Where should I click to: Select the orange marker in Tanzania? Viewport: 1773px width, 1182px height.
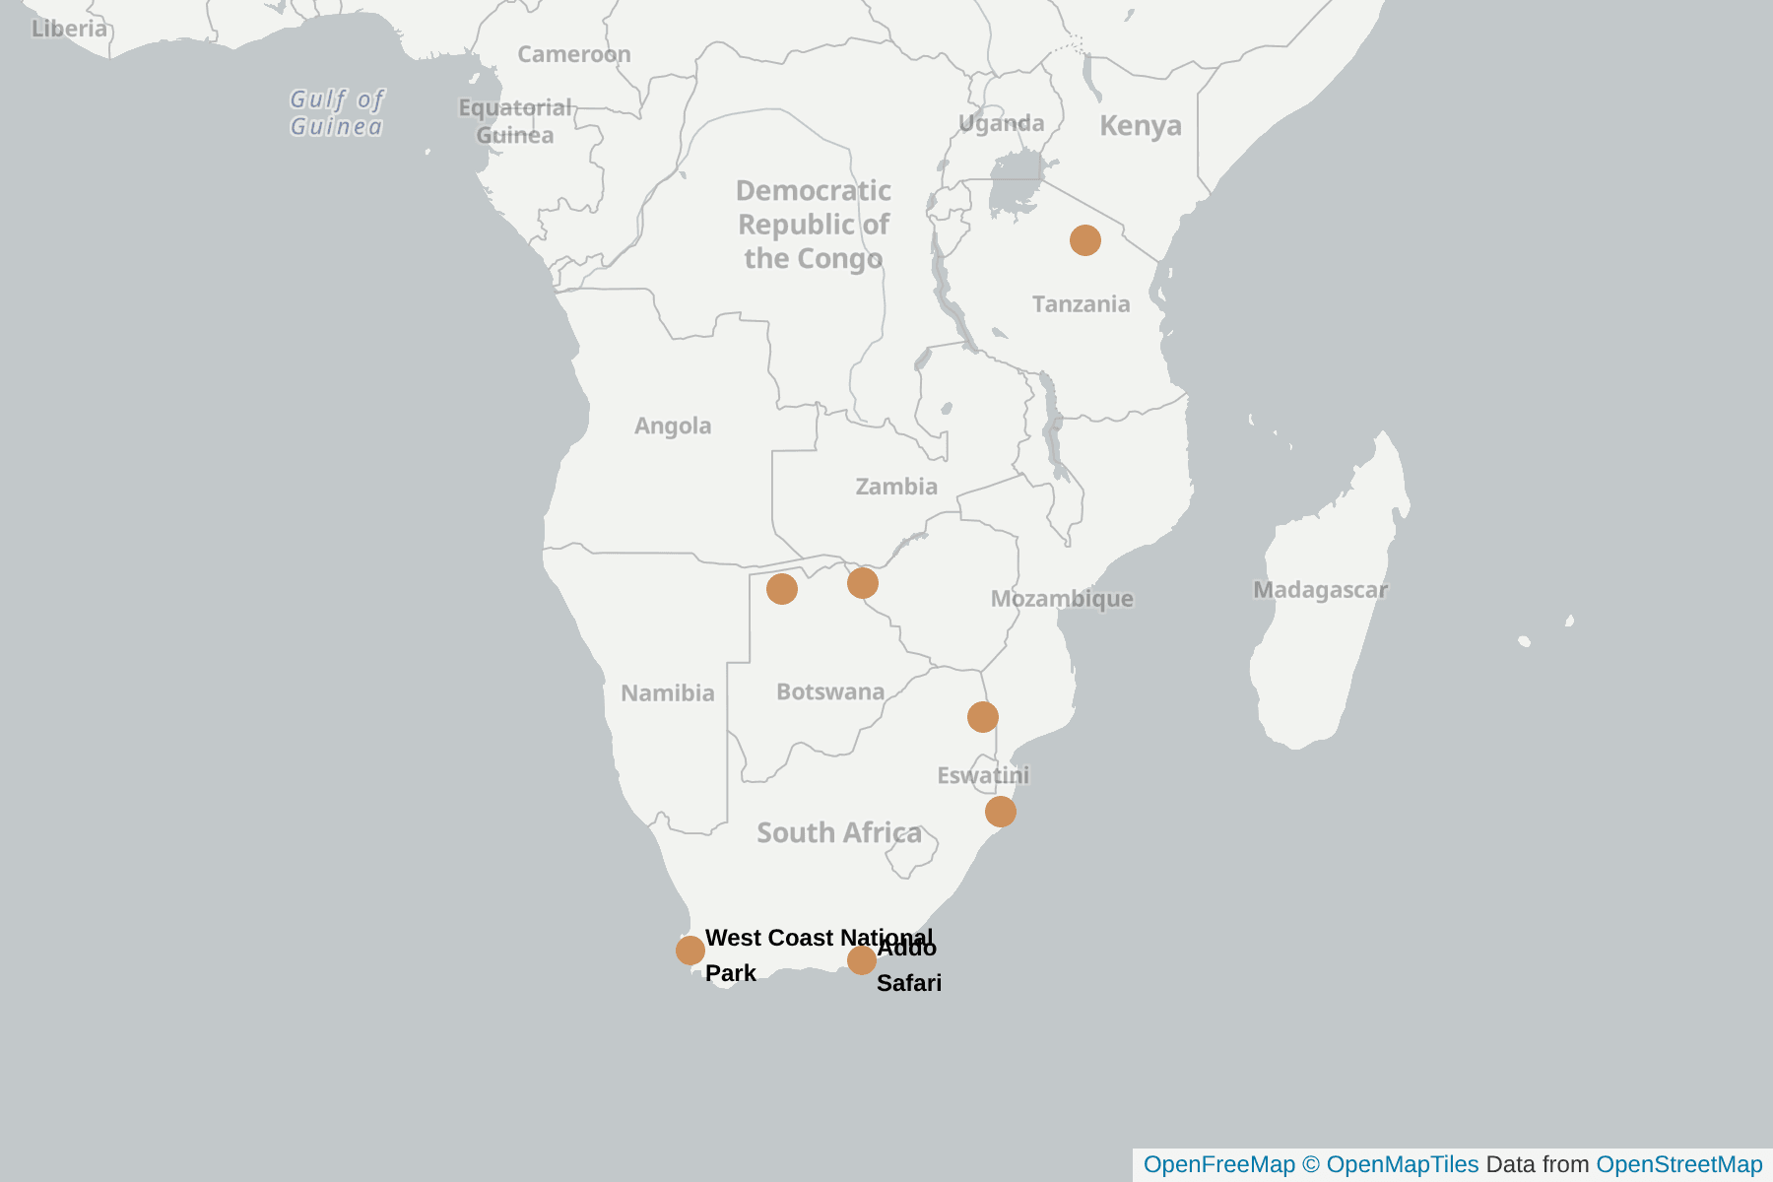[x=1085, y=240]
